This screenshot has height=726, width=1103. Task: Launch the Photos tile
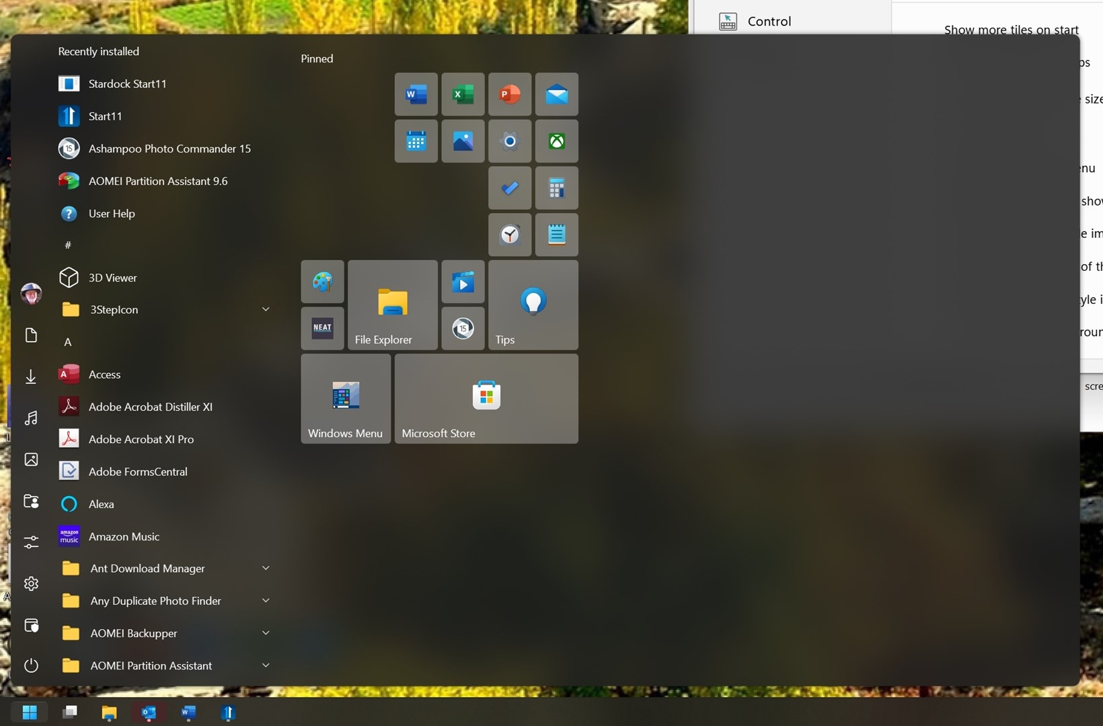[463, 141]
